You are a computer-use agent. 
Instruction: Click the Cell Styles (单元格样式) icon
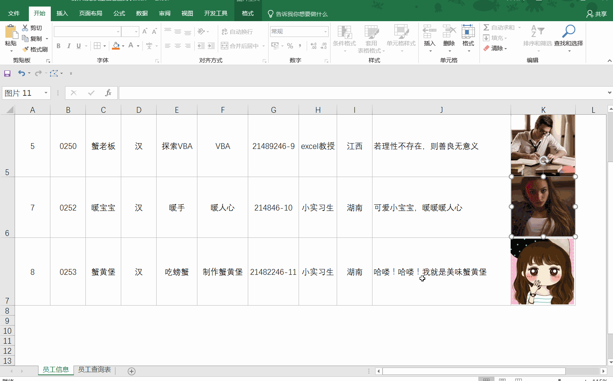tap(401, 32)
